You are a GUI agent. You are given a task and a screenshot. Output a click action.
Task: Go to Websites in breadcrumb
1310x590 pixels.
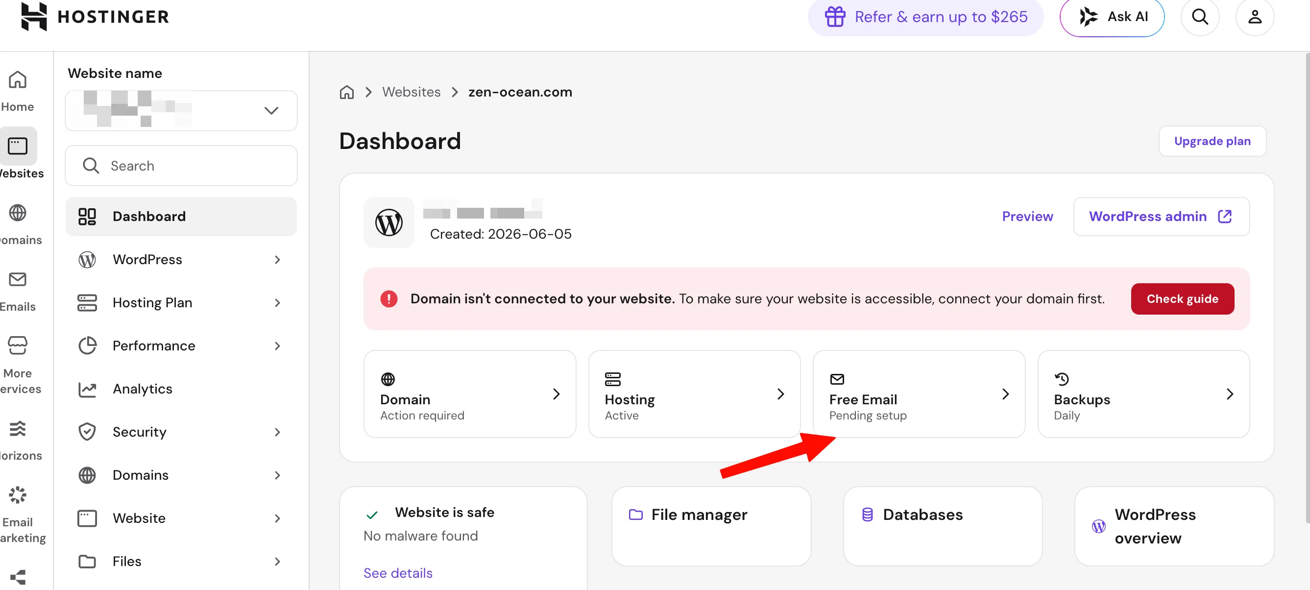coord(411,92)
